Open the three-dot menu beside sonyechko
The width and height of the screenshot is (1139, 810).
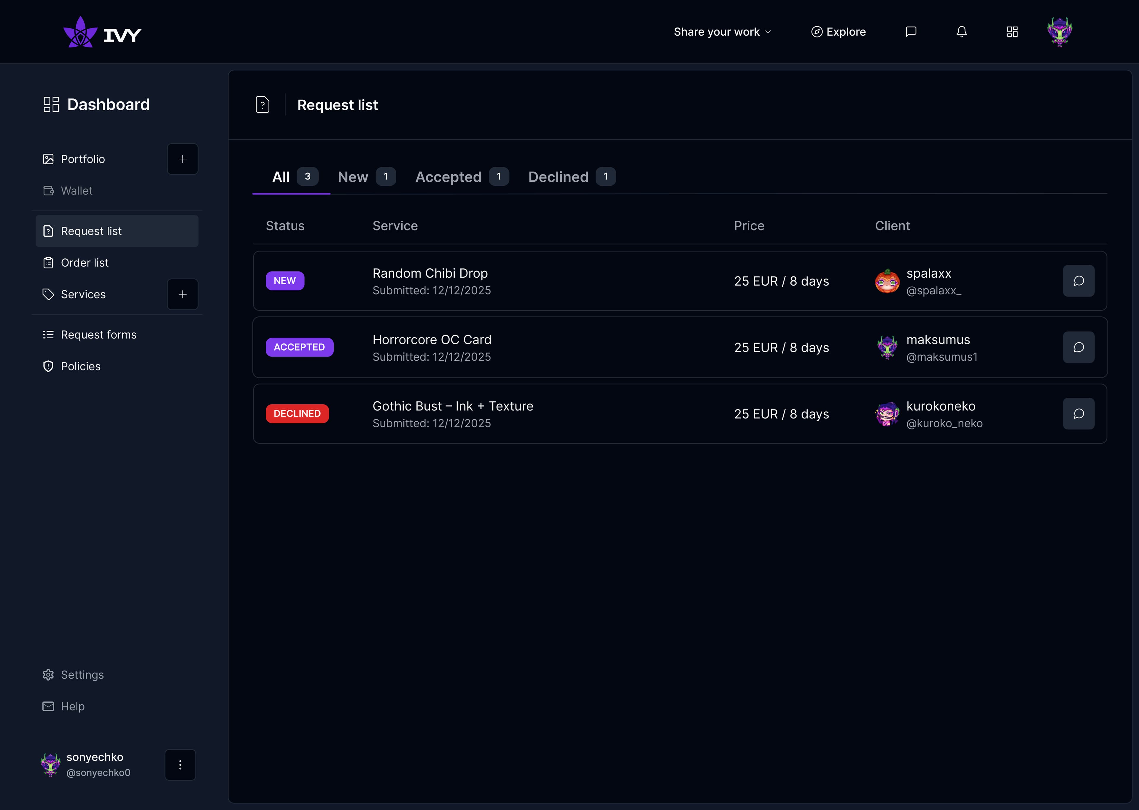tap(181, 765)
